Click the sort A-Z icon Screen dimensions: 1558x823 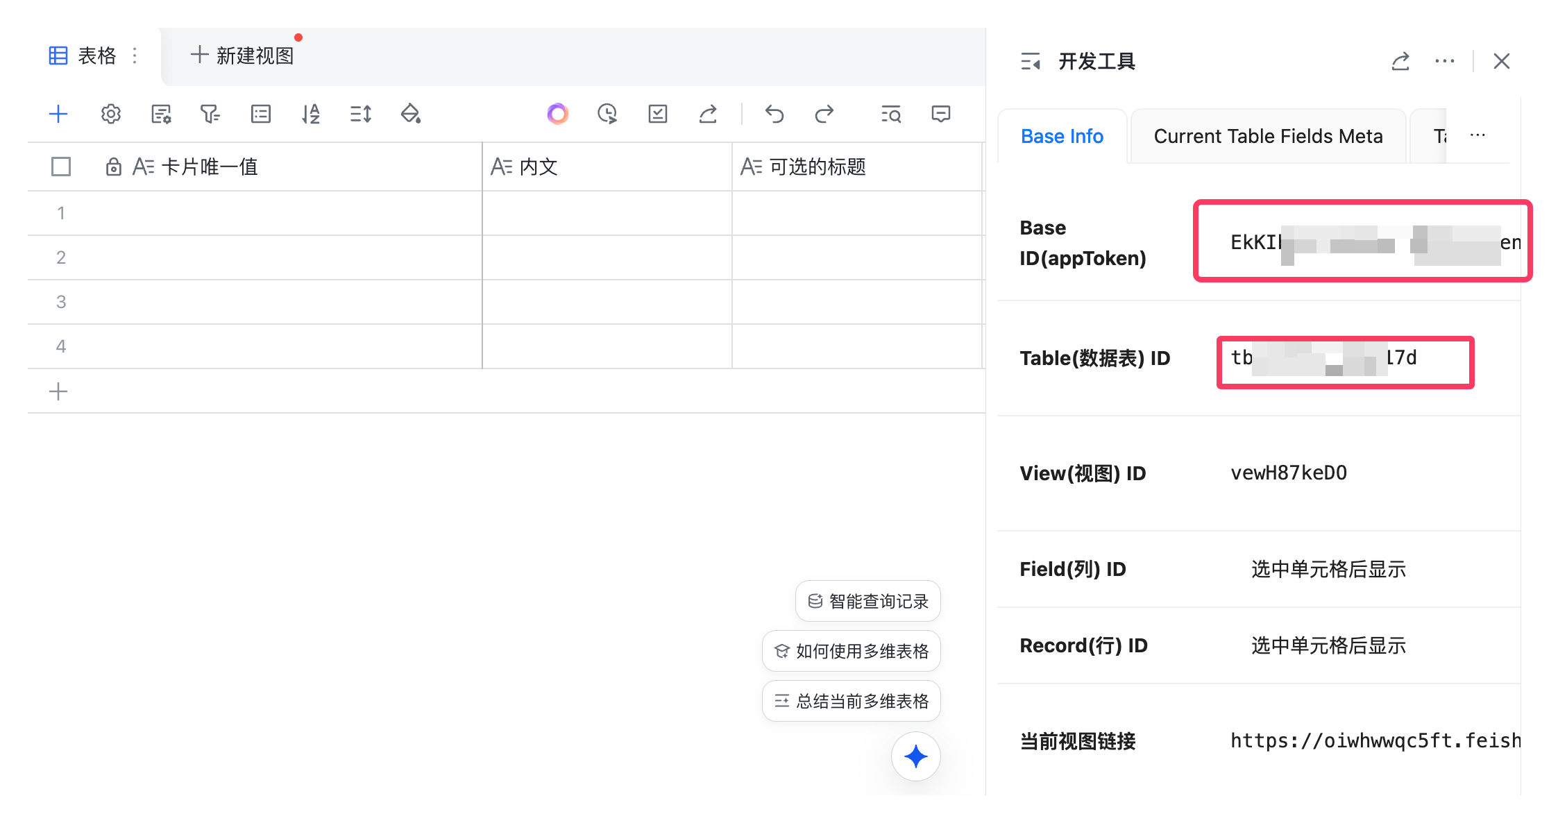click(311, 114)
